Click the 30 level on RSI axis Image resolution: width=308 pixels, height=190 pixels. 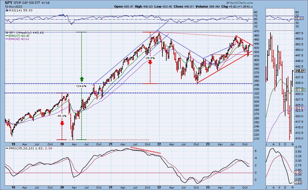255,23
